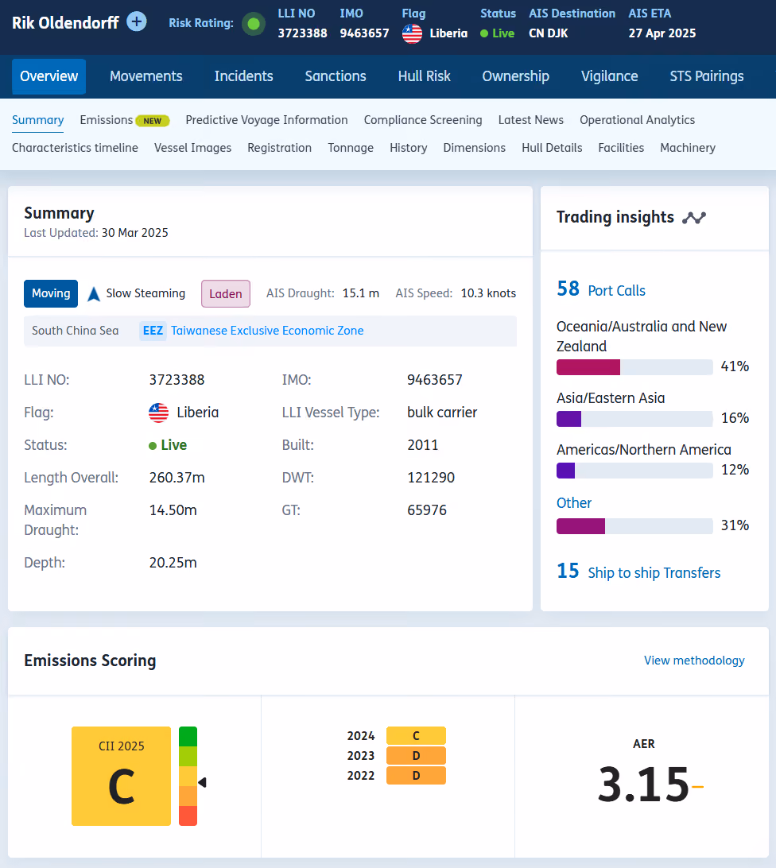
Task: Jump to the Emissions section
Action: [x=107, y=120]
